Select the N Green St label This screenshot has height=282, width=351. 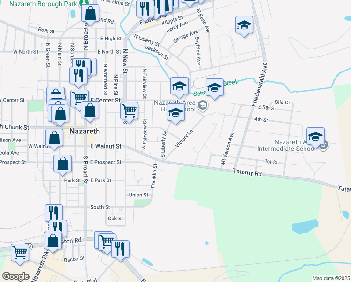48,55
